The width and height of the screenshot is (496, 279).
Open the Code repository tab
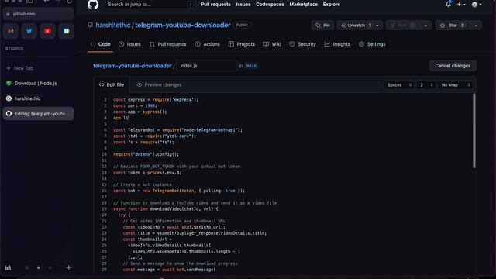pos(100,44)
